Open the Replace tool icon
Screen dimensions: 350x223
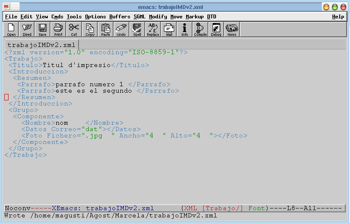pos(153,29)
